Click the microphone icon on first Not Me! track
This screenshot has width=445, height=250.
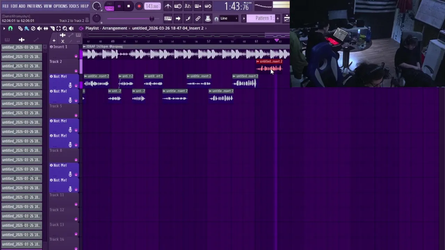click(x=70, y=85)
